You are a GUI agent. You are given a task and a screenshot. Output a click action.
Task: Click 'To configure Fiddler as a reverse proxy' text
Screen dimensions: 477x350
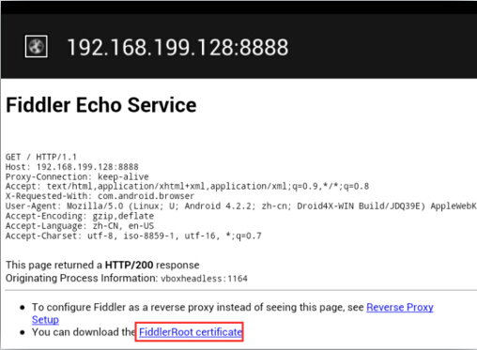[x=123, y=308]
